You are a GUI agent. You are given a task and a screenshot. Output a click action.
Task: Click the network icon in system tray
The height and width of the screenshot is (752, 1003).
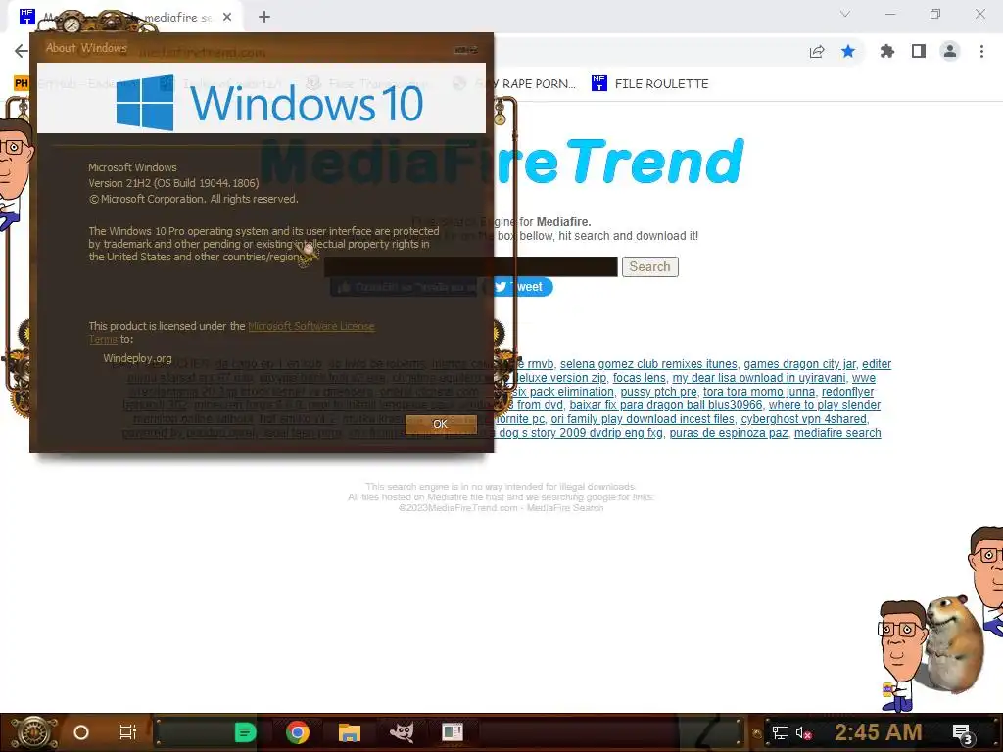click(x=780, y=732)
